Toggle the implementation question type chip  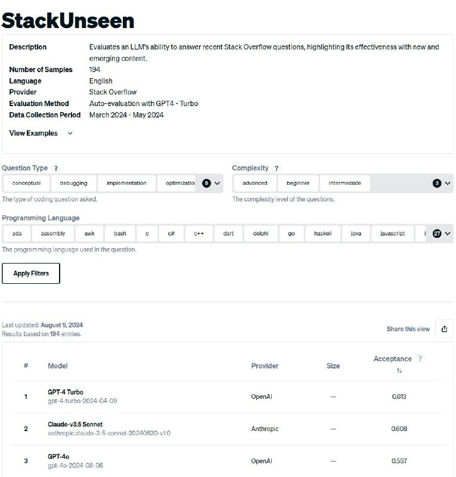(126, 183)
